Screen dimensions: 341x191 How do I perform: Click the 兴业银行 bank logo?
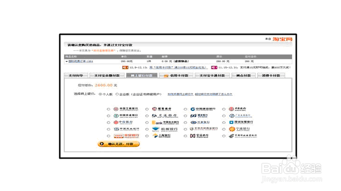pos(200,122)
